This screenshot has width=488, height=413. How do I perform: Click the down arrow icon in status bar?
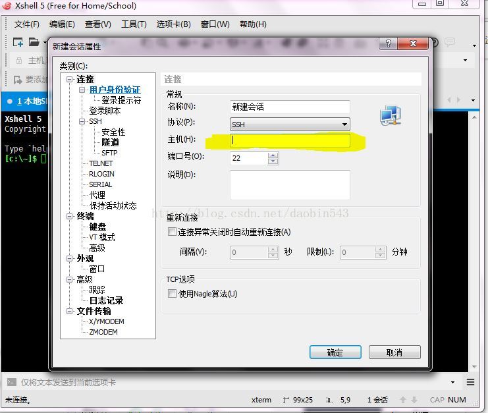coord(414,400)
